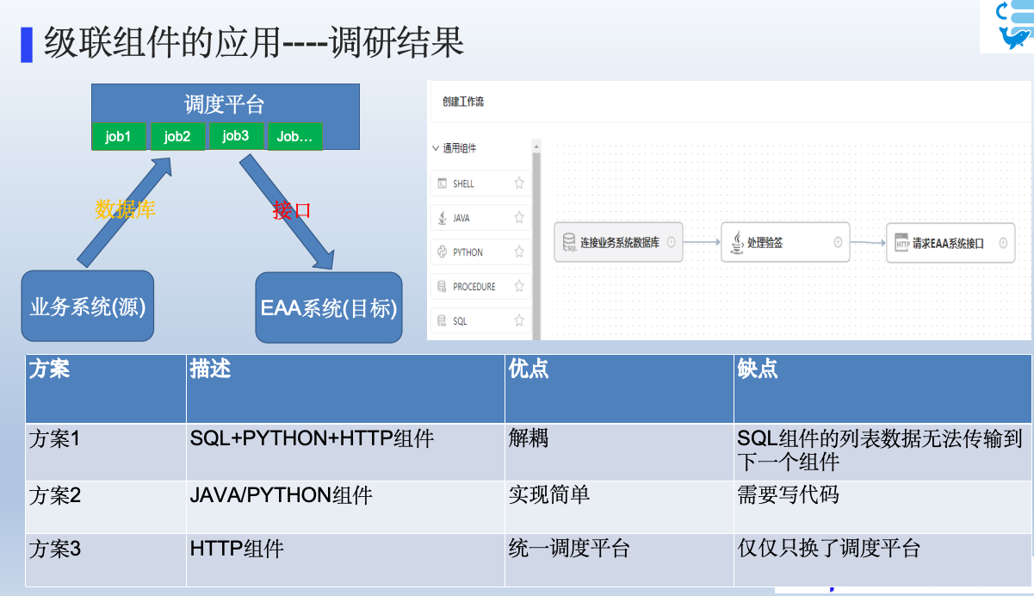Click the red 接口 label
This screenshot has height=596, width=1034.
point(291,210)
